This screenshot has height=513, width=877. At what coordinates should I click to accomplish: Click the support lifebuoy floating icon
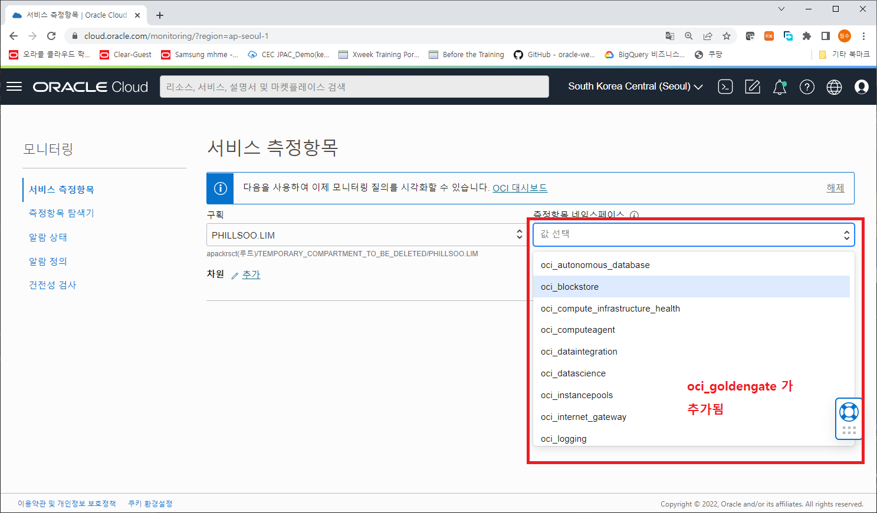point(849,412)
